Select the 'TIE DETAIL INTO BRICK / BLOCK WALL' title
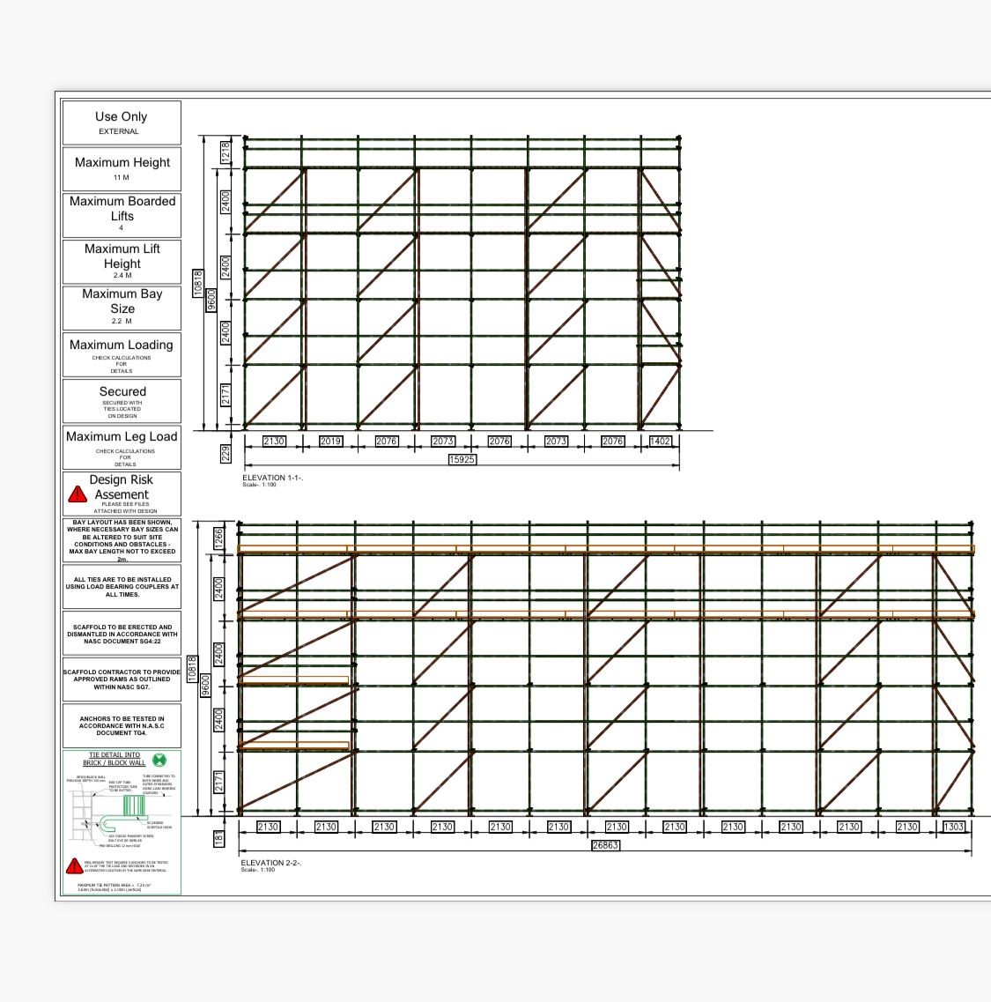The height and width of the screenshot is (1002, 991). point(115,759)
